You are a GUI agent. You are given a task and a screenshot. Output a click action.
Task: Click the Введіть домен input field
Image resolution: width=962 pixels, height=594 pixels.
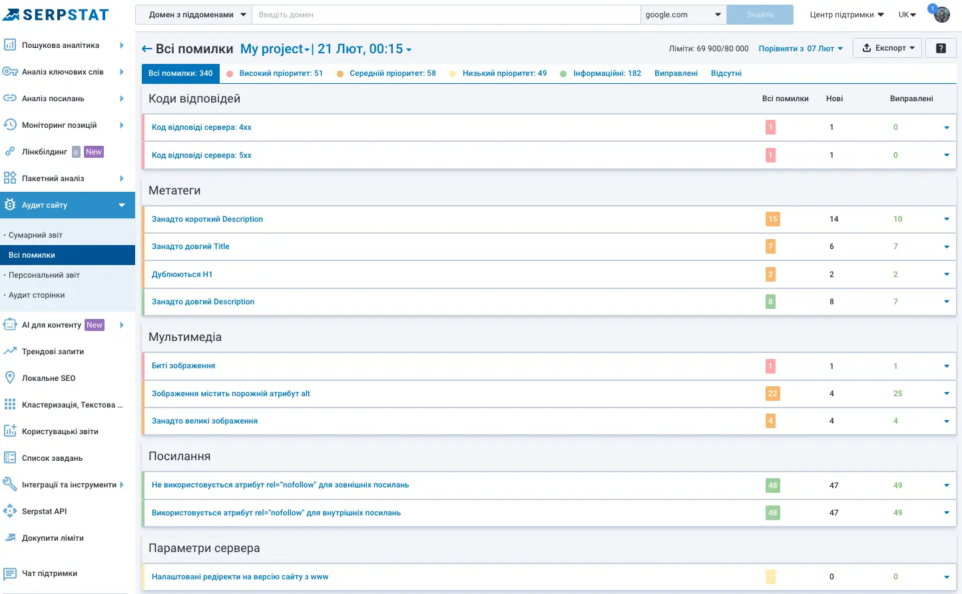coord(445,15)
